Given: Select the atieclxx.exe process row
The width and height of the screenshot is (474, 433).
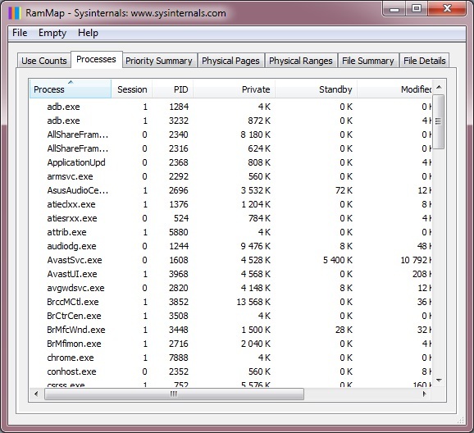Looking at the screenshot, I should tap(231, 204).
